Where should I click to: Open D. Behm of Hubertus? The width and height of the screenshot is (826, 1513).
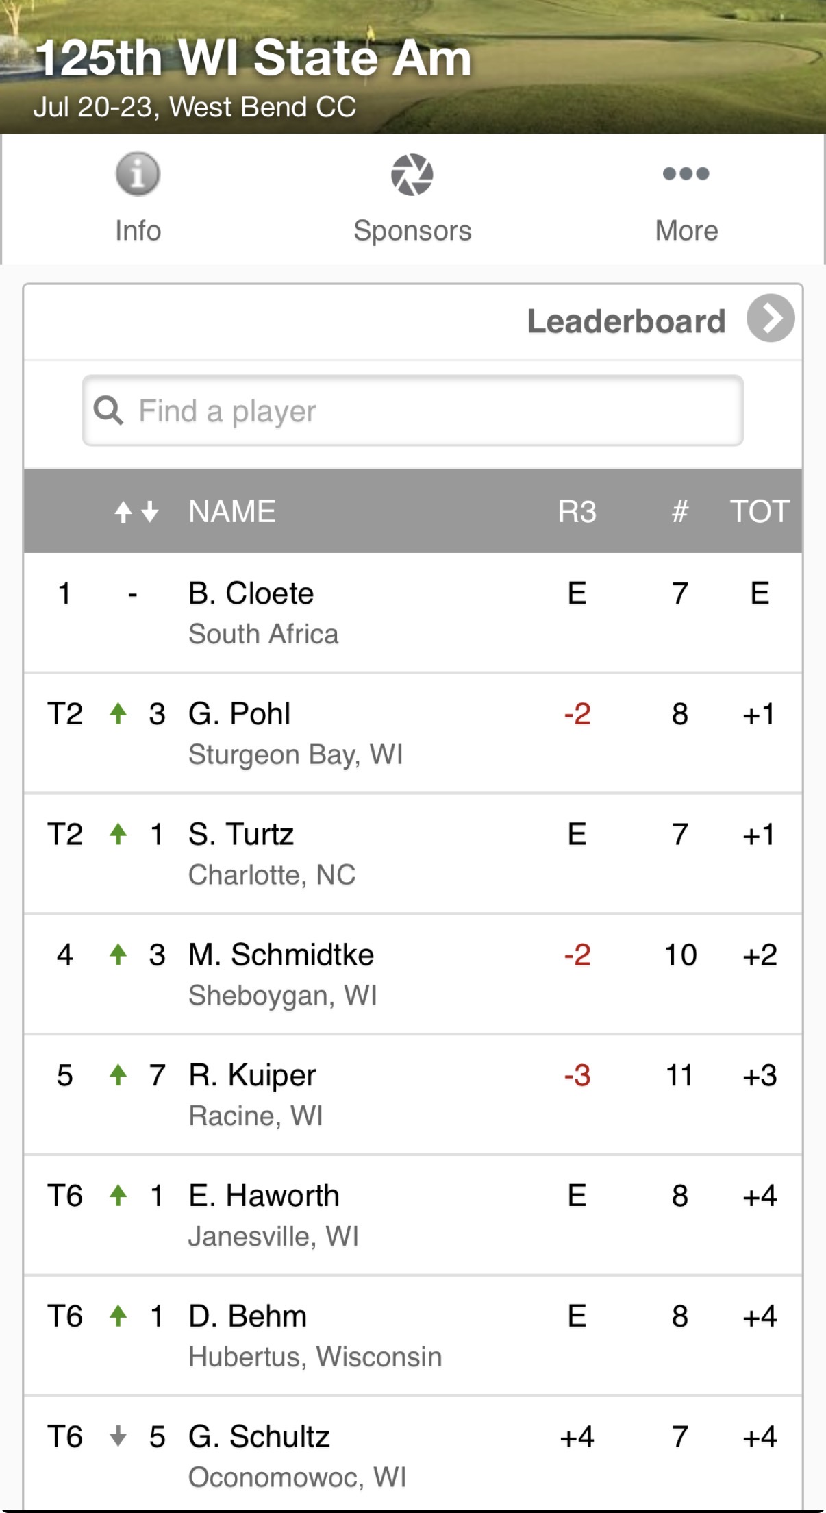[413, 1336]
